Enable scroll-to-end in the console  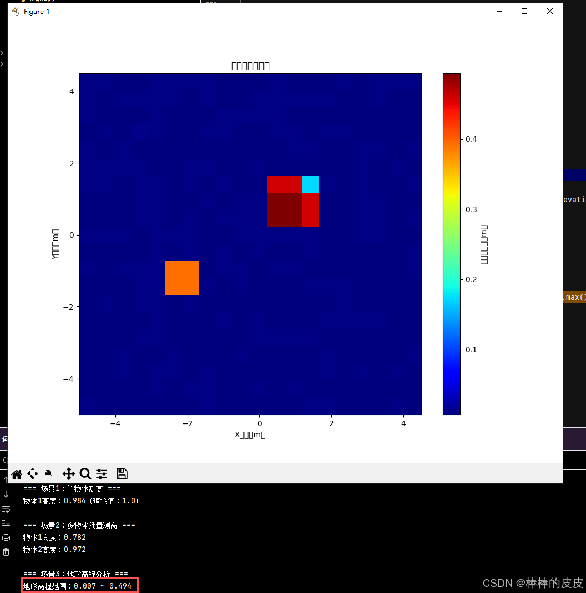pyautogui.click(x=6, y=523)
